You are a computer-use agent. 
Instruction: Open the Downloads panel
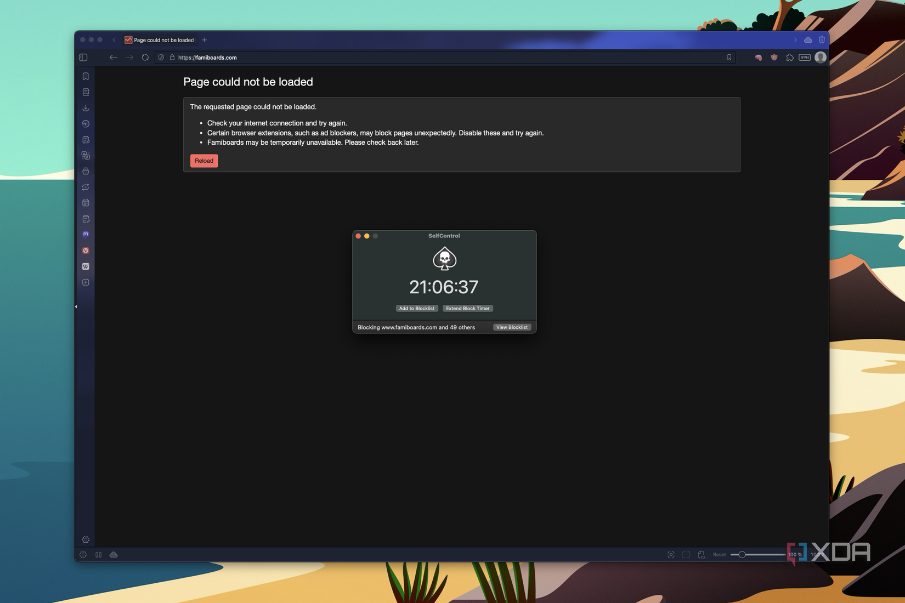[x=86, y=107]
